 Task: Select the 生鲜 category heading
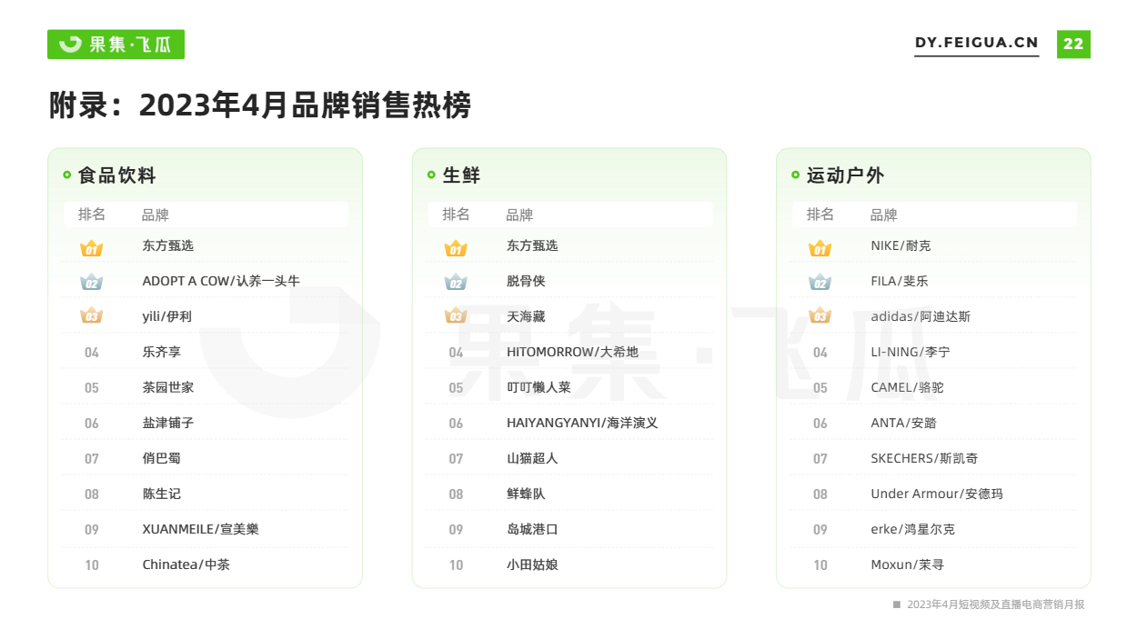click(462, 175)
